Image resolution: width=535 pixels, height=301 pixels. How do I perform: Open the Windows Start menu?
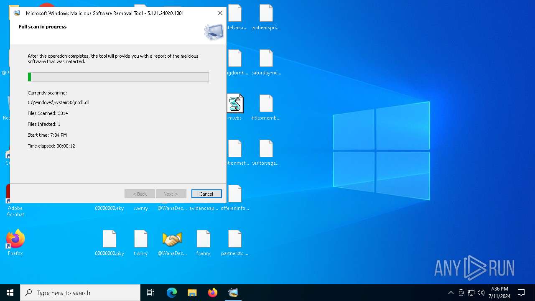tap(10, 293)
